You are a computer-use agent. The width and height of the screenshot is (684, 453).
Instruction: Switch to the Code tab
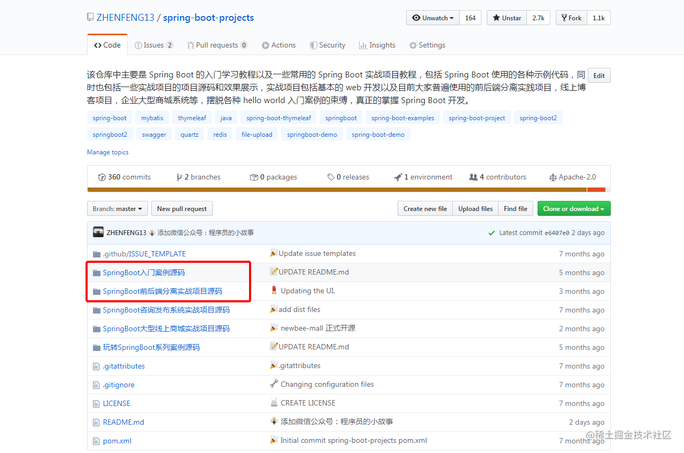107,45
